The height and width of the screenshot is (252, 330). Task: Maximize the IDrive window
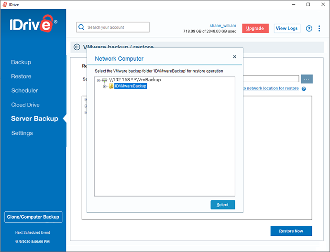308,4
